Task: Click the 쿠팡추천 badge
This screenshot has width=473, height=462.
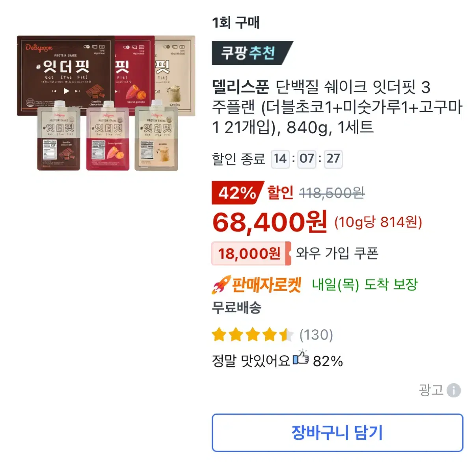Action: (x=252, y=53)
